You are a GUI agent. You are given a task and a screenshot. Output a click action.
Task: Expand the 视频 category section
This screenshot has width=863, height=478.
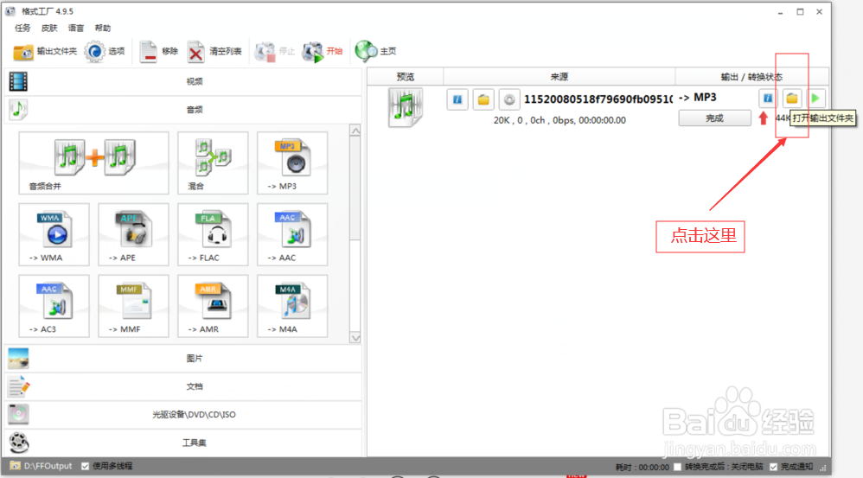183,81
